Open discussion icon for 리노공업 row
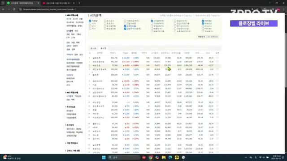This screenshot has width=287, height=161. (217, 102)
